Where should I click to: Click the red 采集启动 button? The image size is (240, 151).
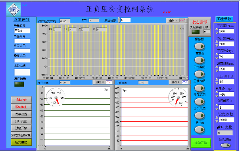(x=21, y=100)
